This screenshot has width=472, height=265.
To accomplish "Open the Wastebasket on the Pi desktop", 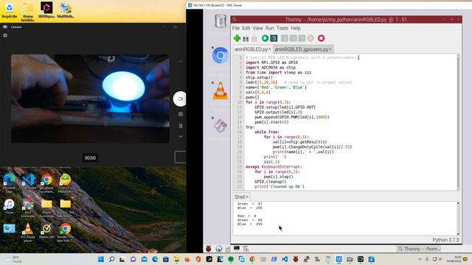I will 221,21.
